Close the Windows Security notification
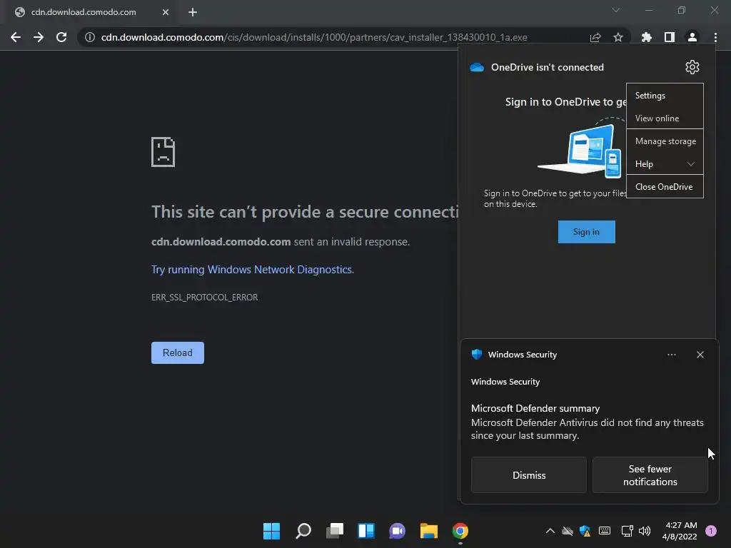Image resolution: width=731 pixels, height=548 pixels. click(x=700, y=355)
